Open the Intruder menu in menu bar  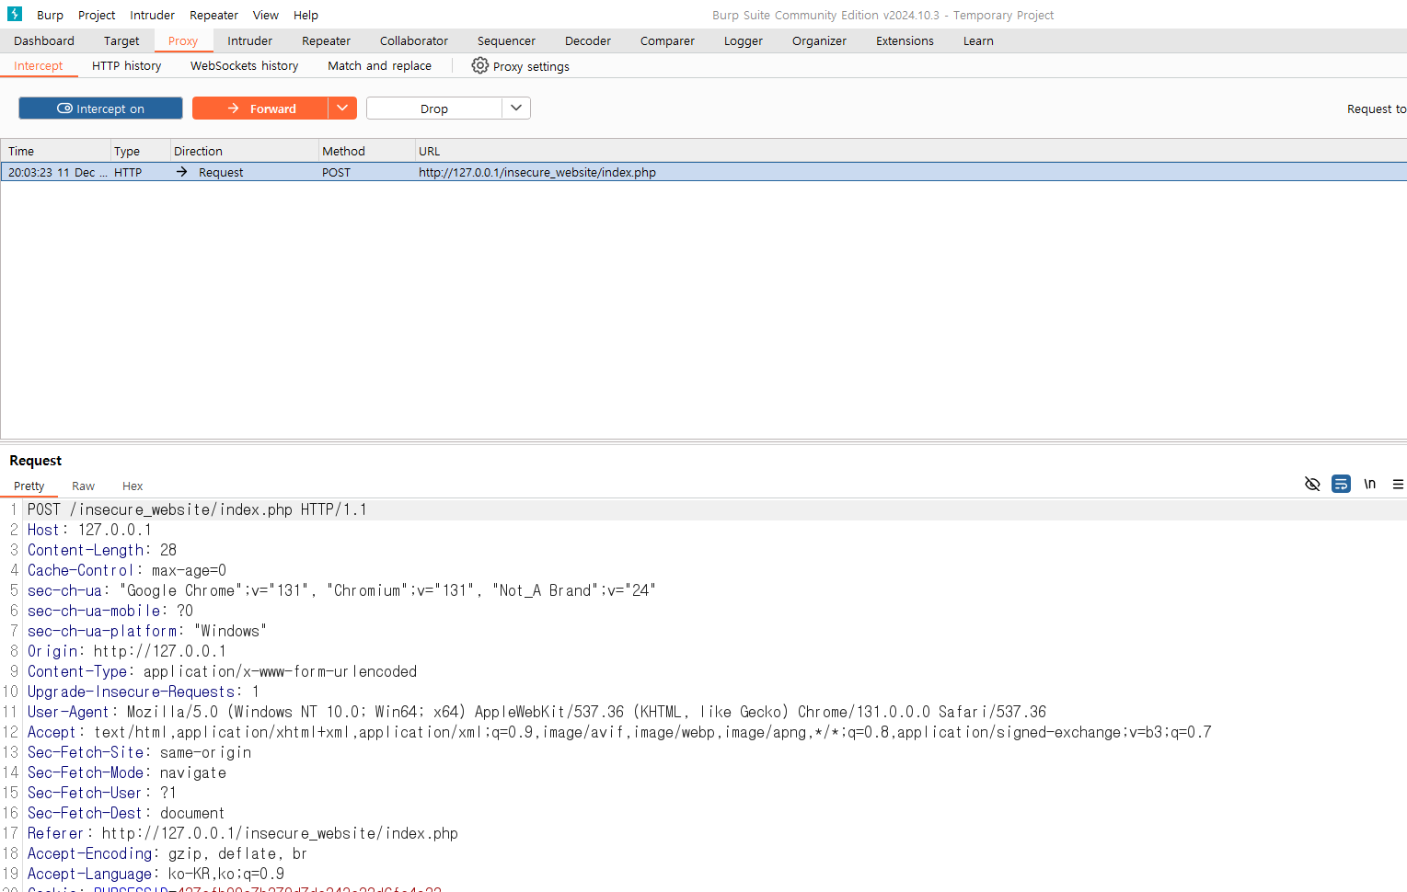(152, 15)
